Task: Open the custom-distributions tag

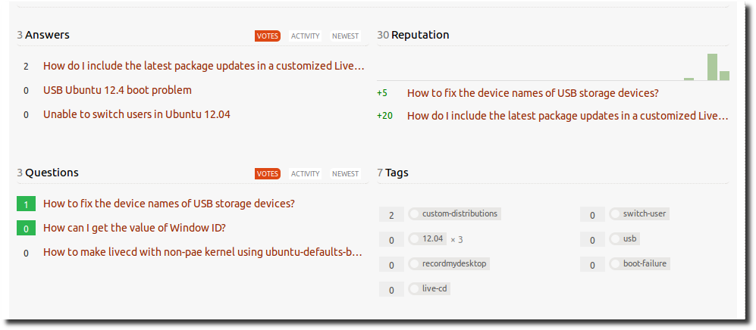Action: 459,214
